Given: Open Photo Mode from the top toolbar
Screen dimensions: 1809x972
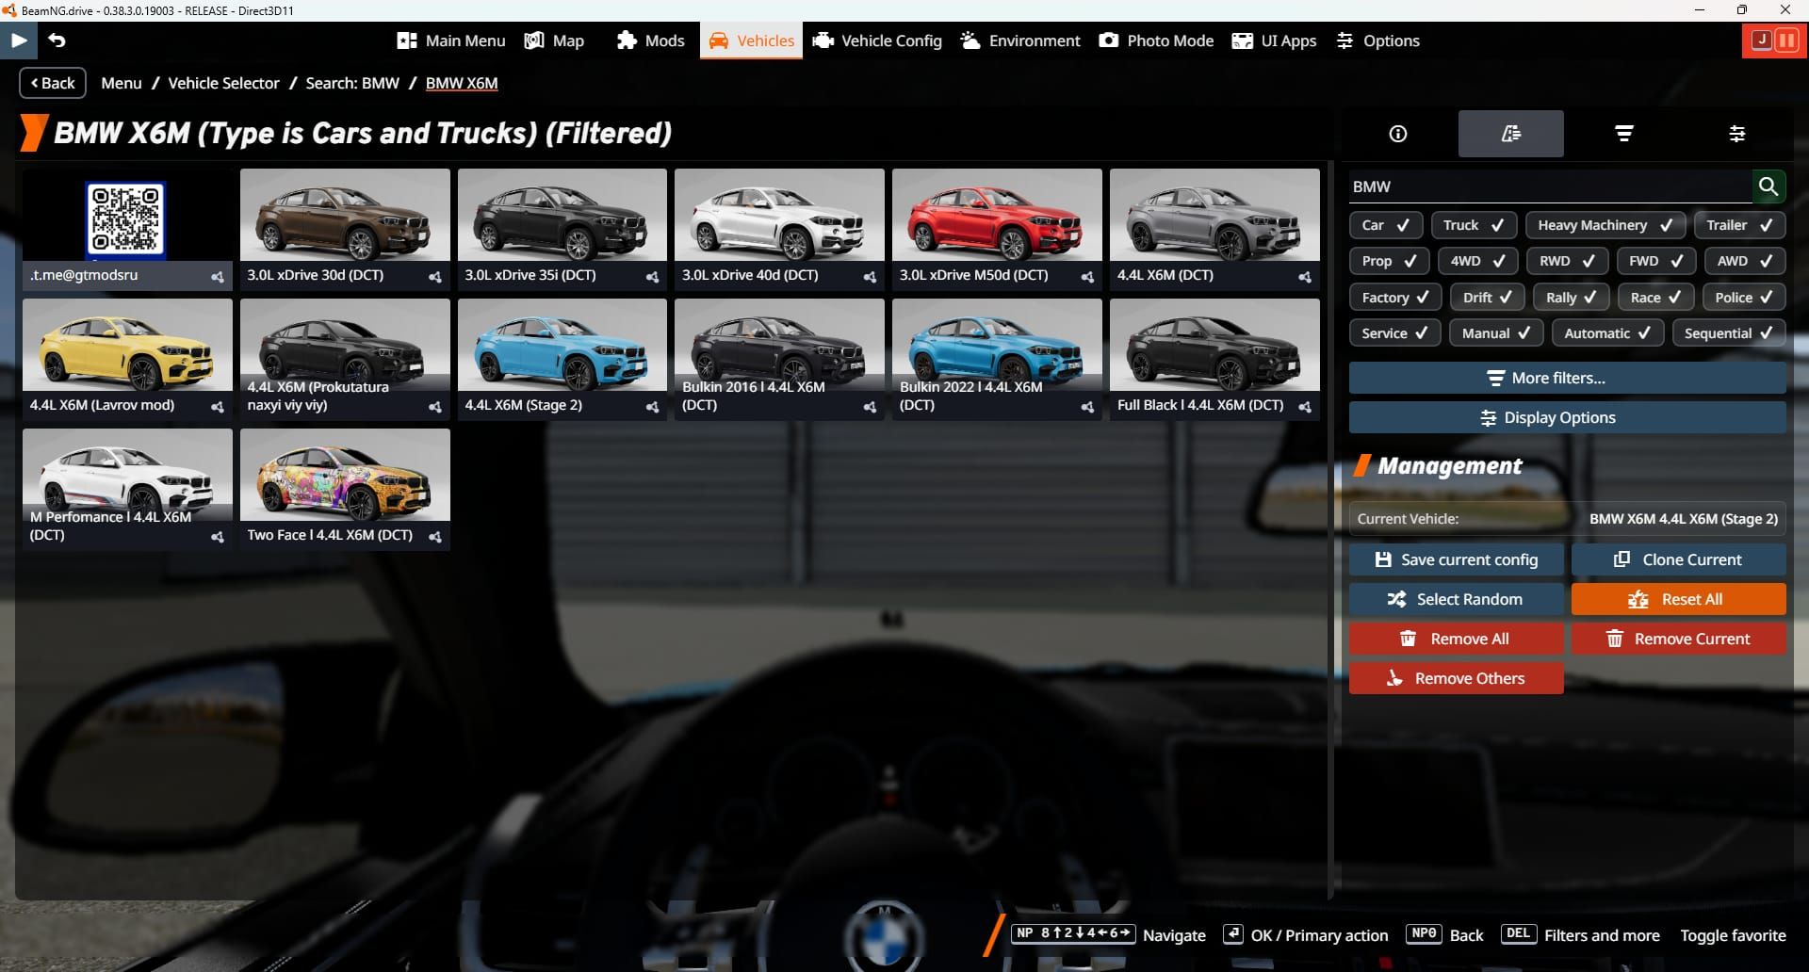Looking at the screenshot, I should pos(1155,40).
